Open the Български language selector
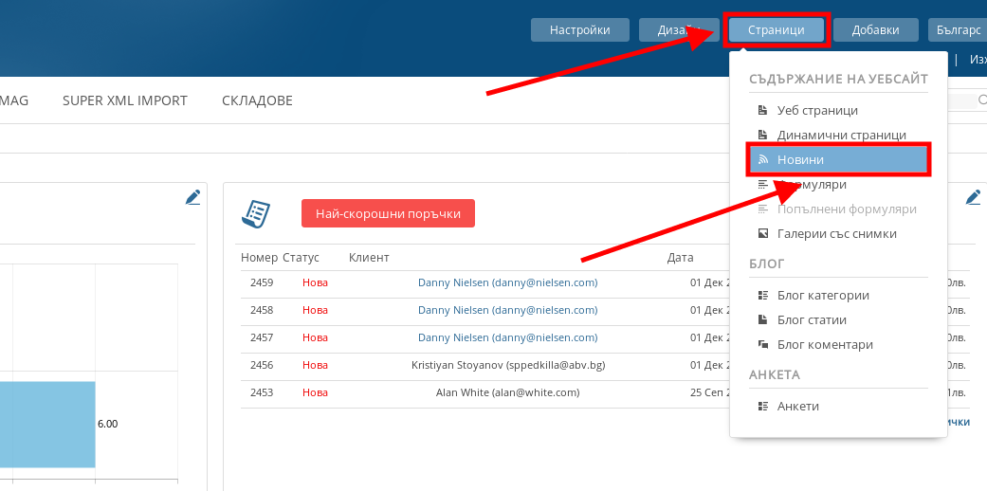 (x=958, y=30)
